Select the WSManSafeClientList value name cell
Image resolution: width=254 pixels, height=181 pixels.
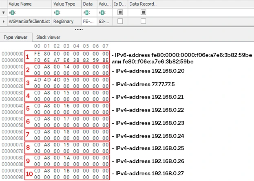[x=29, y=21]
